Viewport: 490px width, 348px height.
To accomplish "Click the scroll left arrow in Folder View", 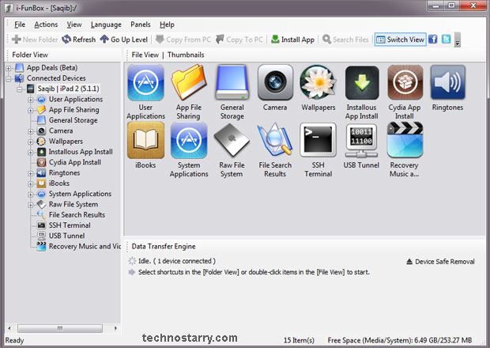I will 9,328.
